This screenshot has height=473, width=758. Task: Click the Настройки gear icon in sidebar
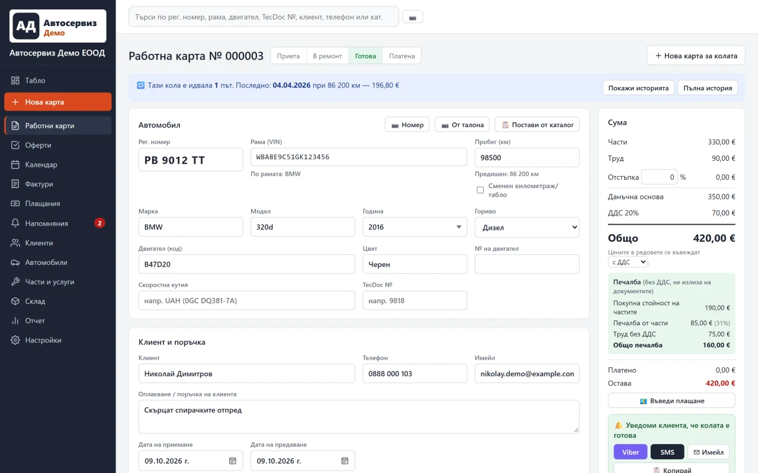click(15, 341)
